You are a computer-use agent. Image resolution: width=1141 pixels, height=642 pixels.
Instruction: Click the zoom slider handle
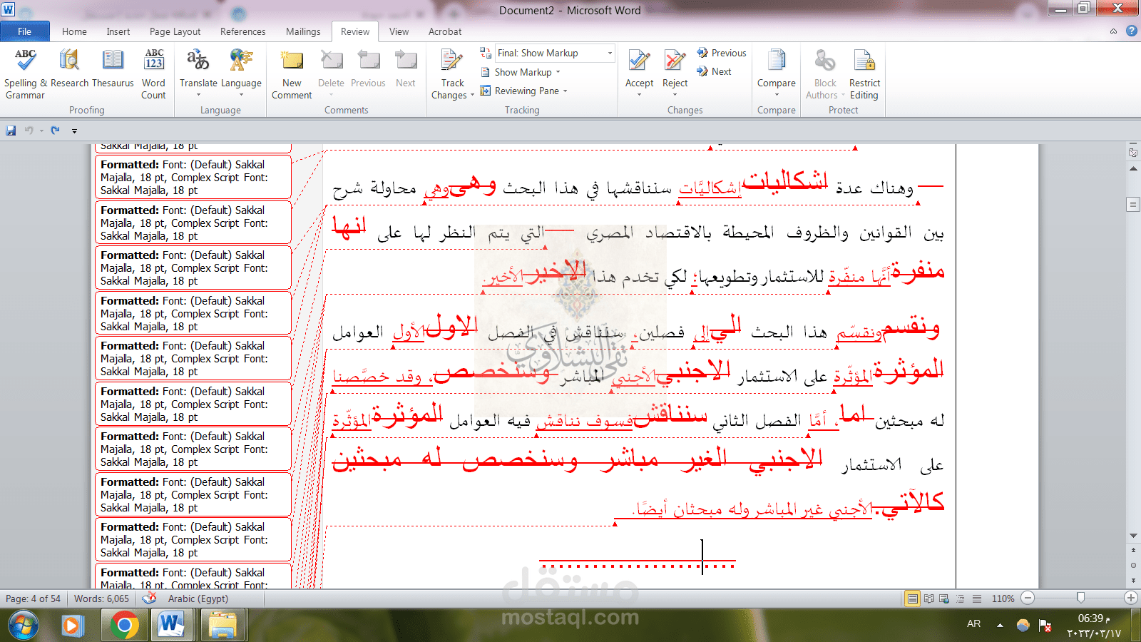coord(1080,598)
